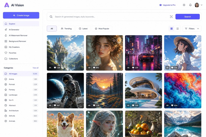Open the curly-haired woman portrait

105,53
